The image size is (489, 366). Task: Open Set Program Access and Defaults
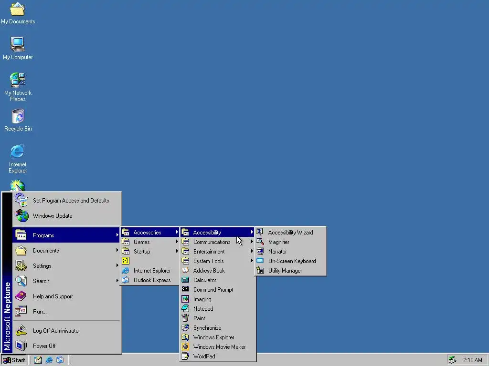coord(67,201)
